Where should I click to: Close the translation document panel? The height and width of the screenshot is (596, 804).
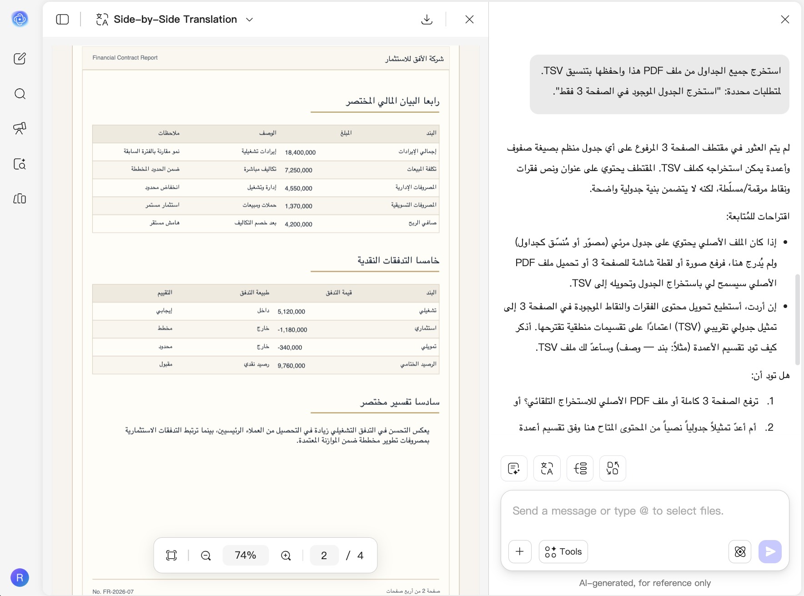[x=469, y=19]
